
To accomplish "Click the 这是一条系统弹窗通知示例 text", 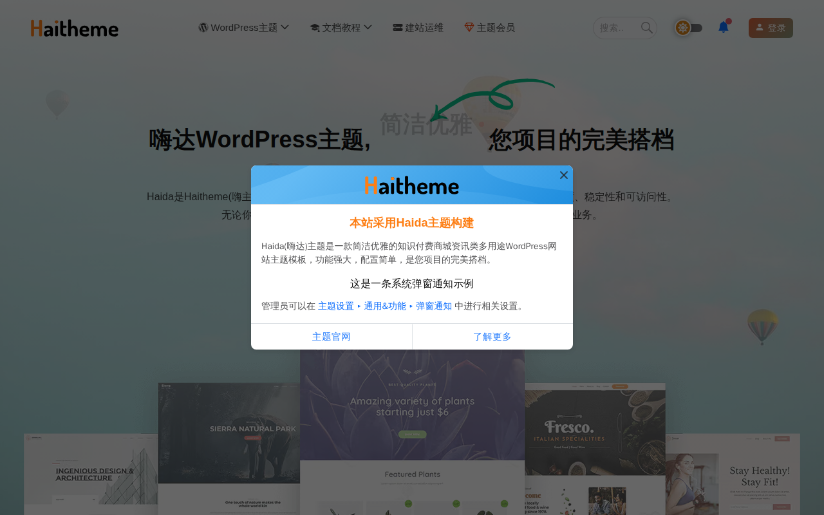I will point(412,284).
